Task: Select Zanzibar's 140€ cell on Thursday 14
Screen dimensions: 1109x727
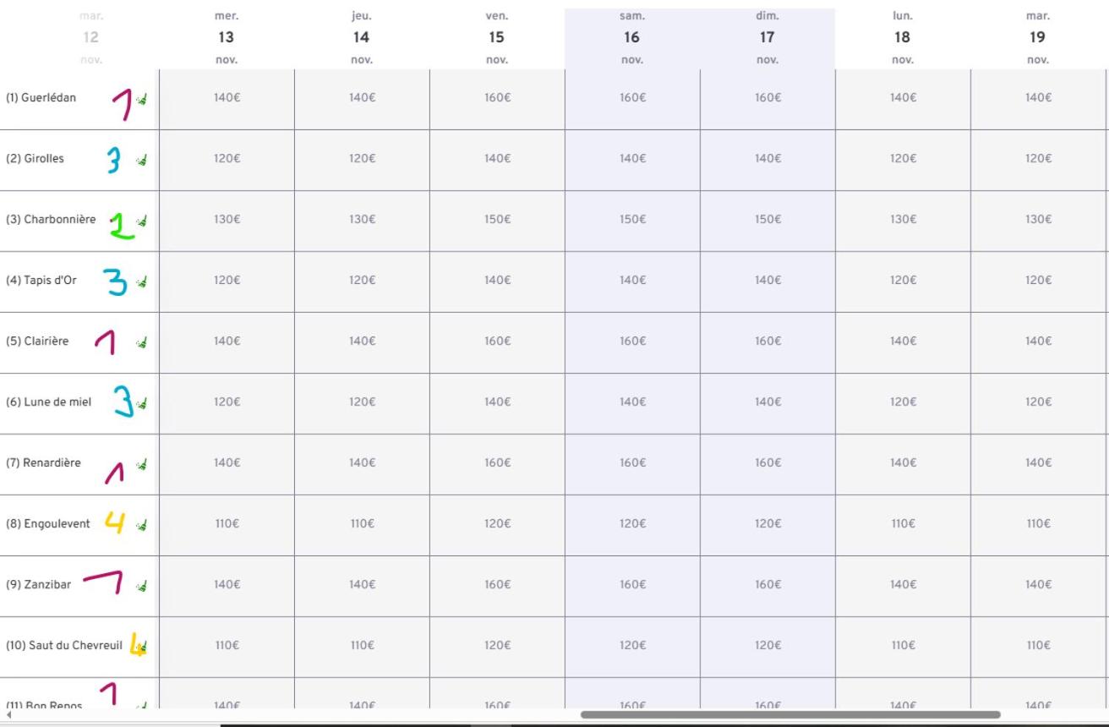Action: [362, 585]
